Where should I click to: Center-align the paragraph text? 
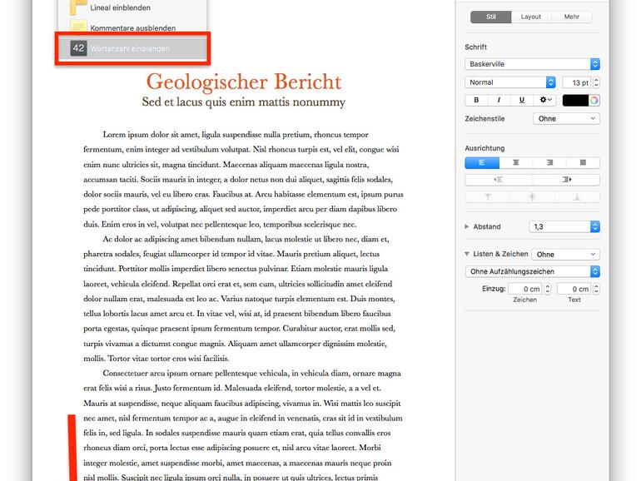point(515,162)
